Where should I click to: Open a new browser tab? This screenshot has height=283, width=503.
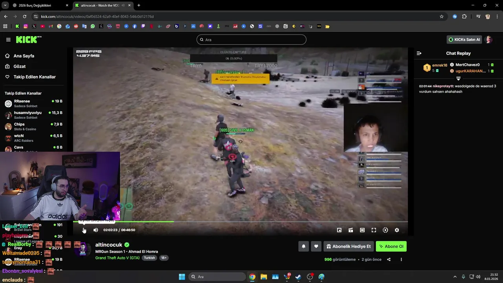coord(139,6)
